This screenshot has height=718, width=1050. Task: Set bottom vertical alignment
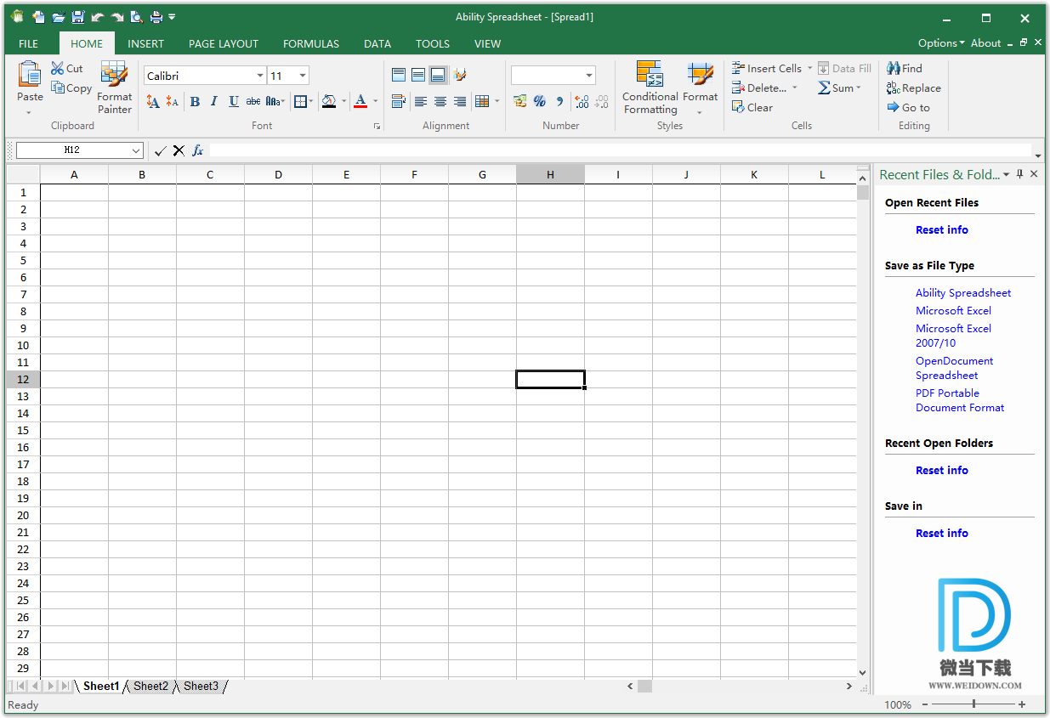click(x=438, y=76)
